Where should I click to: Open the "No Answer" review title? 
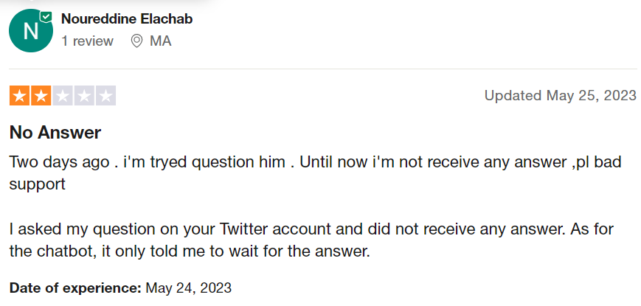55,133
